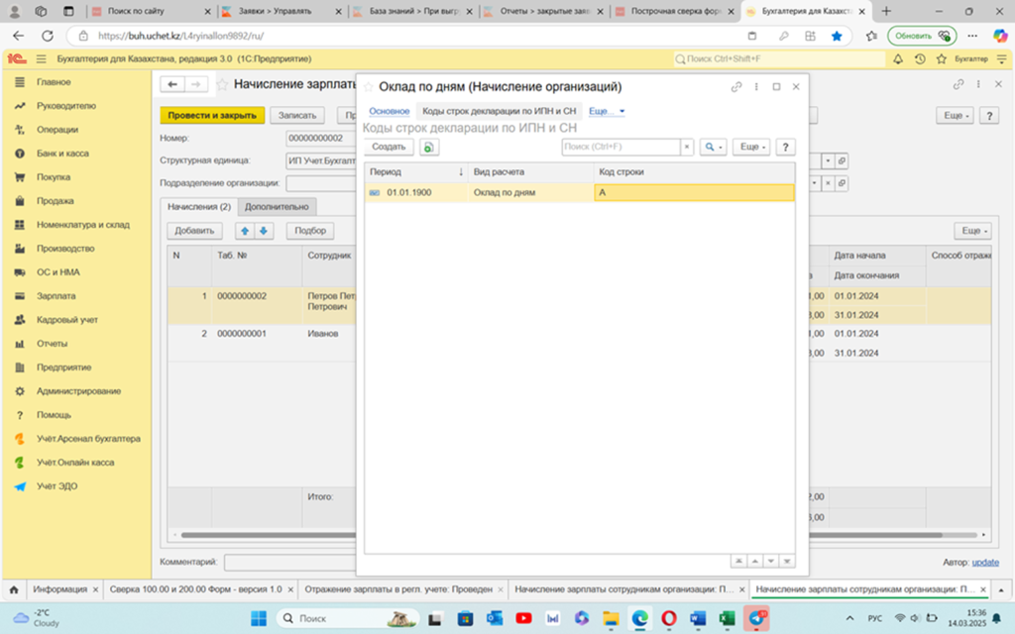Switch to the Дополнительно tab
This screenshot has height=634, width=1015.
click(277, 207)
